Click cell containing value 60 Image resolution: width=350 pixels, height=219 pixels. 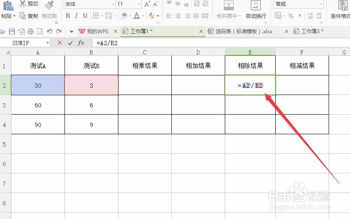[38, 105]
